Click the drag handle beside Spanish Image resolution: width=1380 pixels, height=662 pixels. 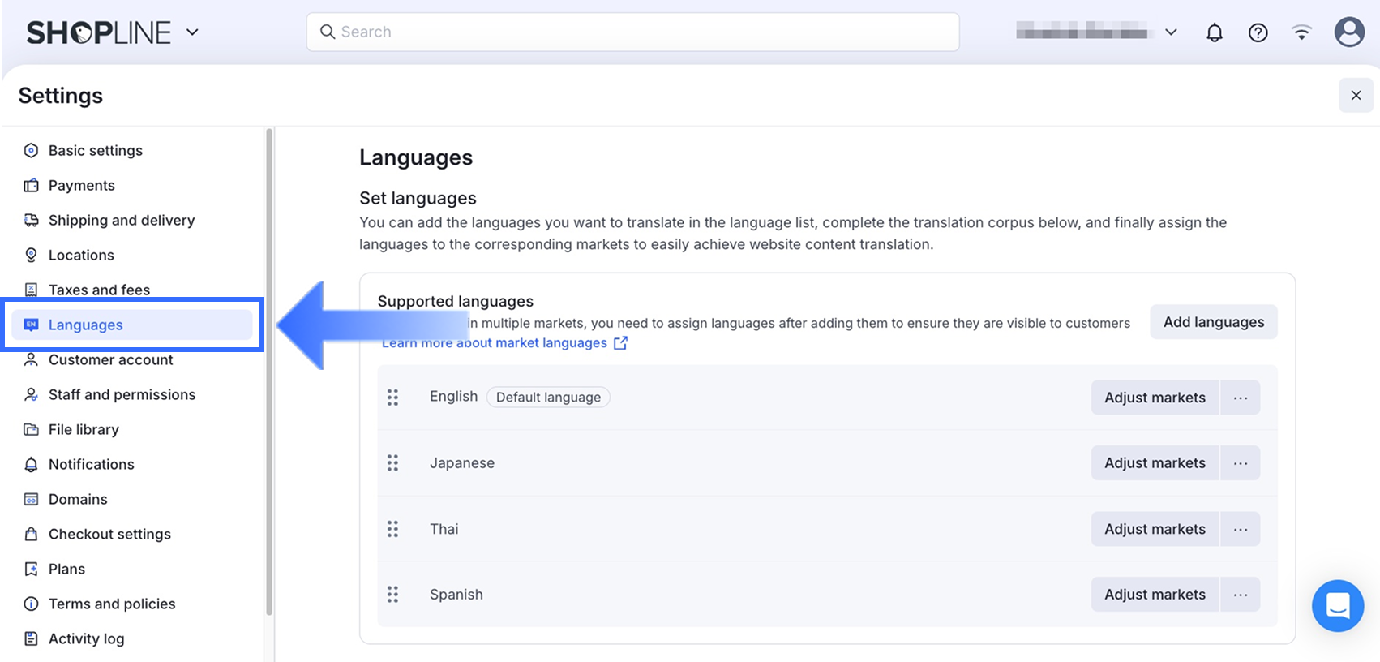(x=393, y=595)
